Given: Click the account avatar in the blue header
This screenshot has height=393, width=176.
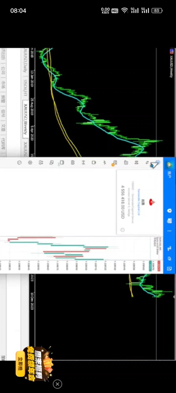Looking at the screenshot, I should (x=169, y=165).
